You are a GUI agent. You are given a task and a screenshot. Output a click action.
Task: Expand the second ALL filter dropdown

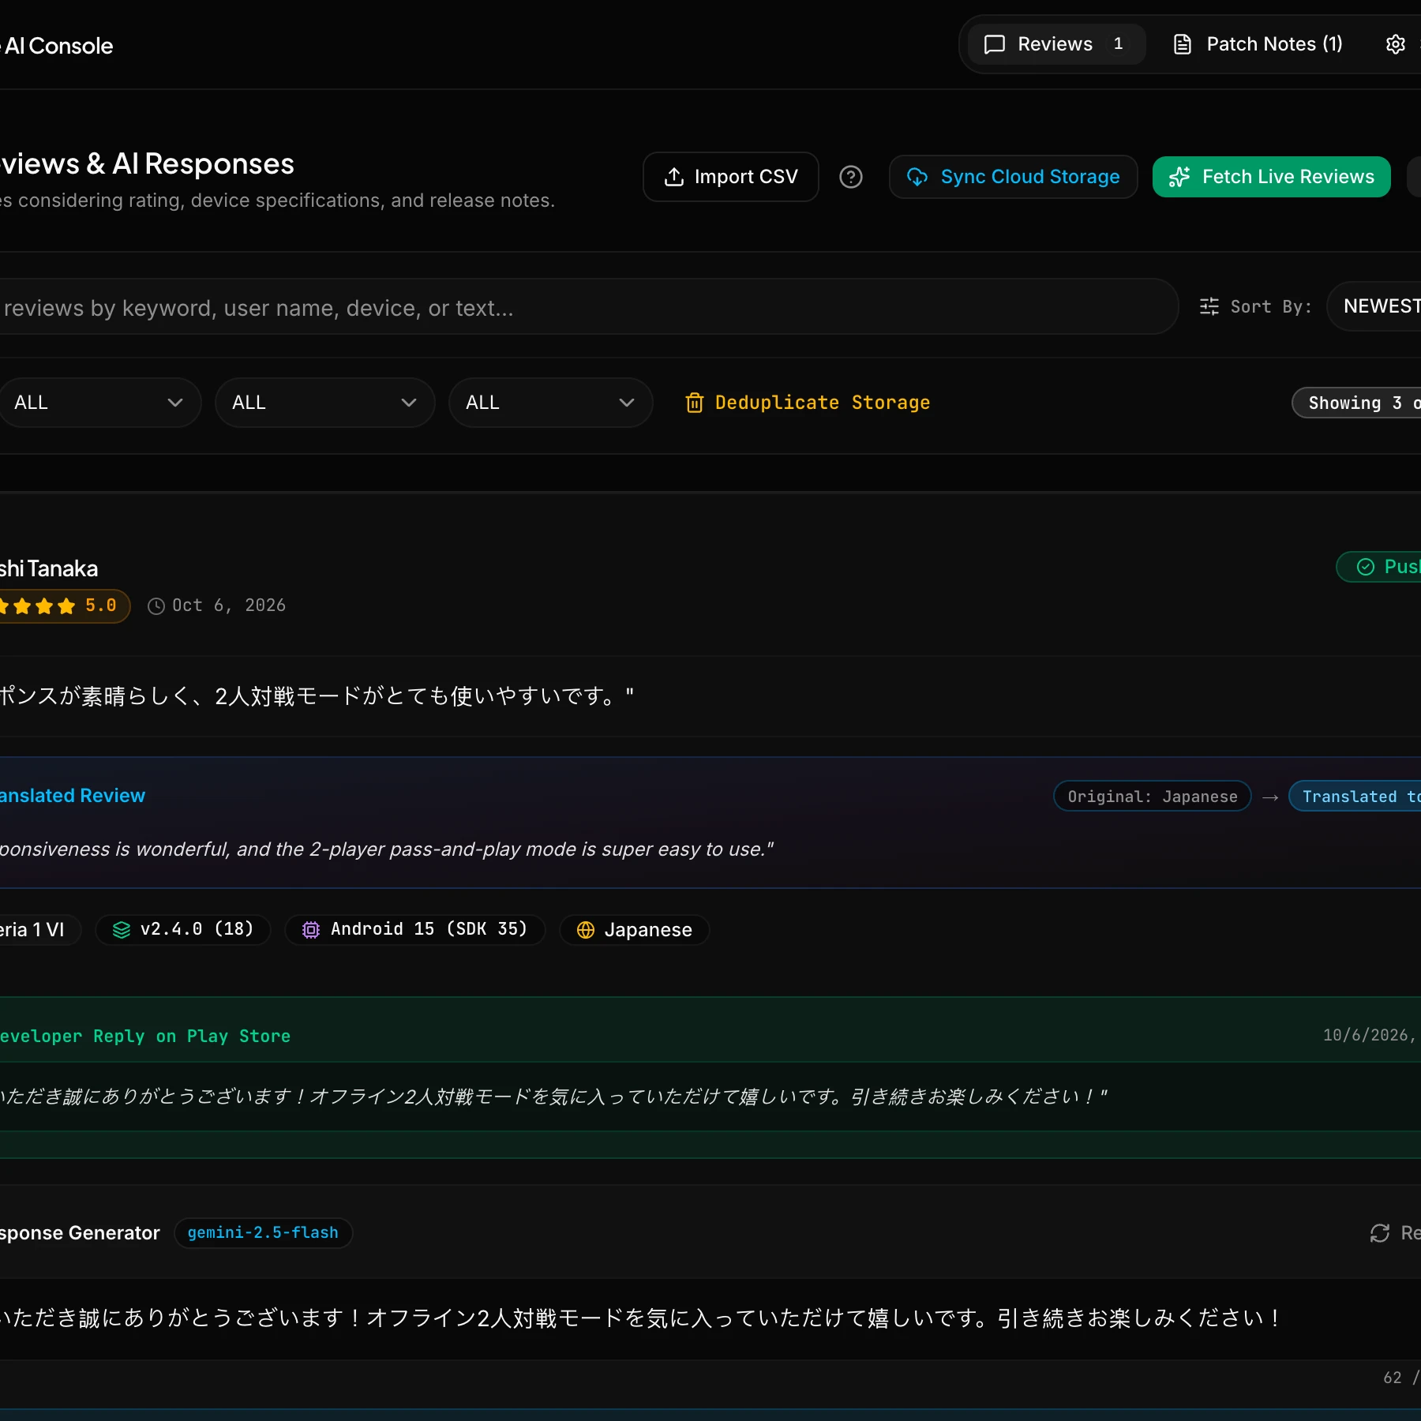click(324, 403)
